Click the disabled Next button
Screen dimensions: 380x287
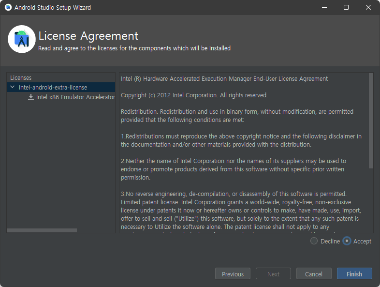coord(273,273)
